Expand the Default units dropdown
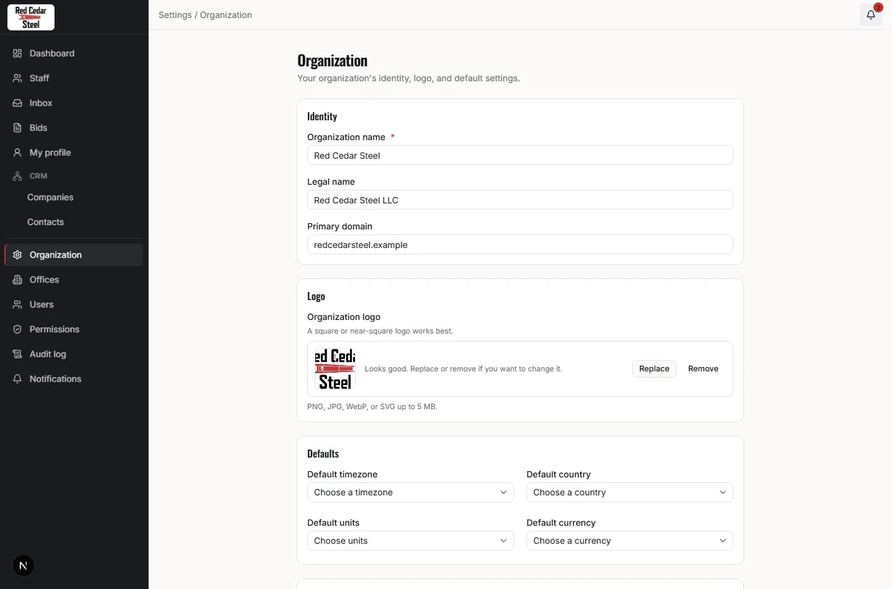892x589 pixels. click(410, 541)
